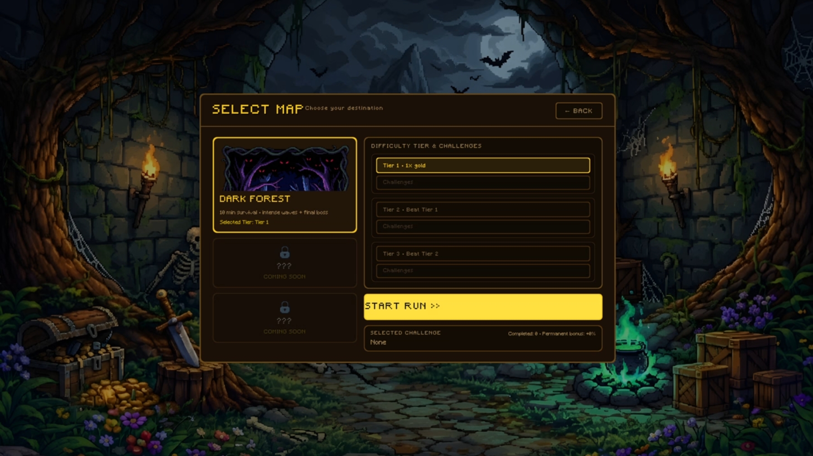Image resolution: width=813 pixels, height=456 pixels.
Task: Click the Dark Forest map thumbnail image
Action: click(285, 167)
